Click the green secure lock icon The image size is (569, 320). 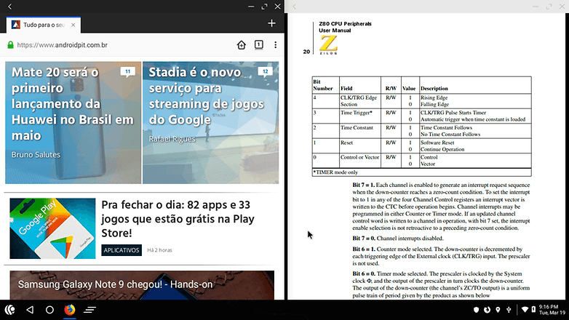click(x=10, y=45)
